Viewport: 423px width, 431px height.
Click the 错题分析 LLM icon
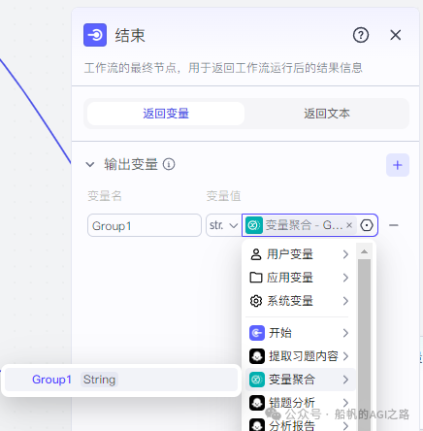coord(257,403)
